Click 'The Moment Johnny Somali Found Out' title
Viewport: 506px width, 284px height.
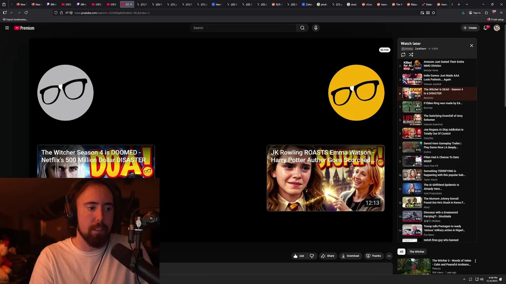point(444,201)
